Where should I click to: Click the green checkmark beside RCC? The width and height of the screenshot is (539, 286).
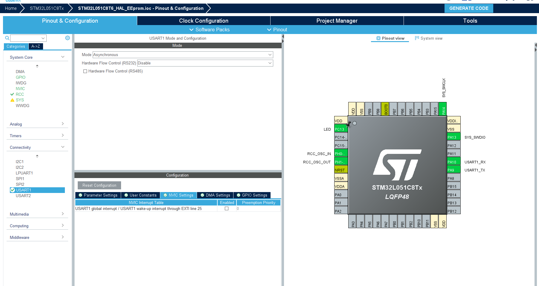click(12, 94)
